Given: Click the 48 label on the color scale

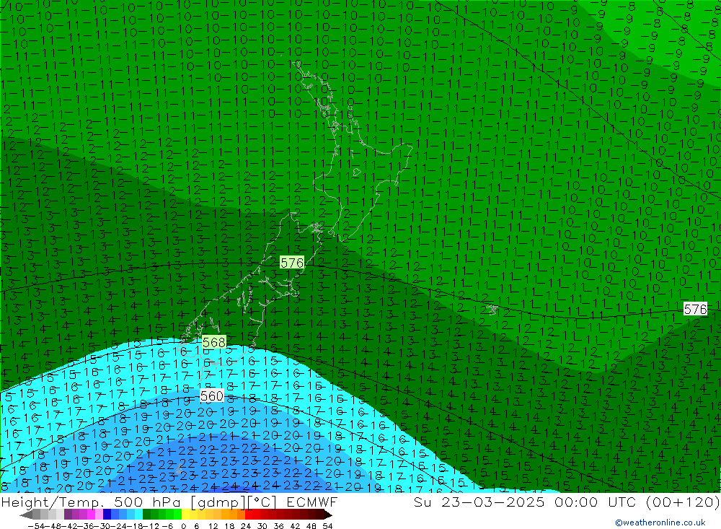Looking at the screenshot, I should tap(311, 526).
